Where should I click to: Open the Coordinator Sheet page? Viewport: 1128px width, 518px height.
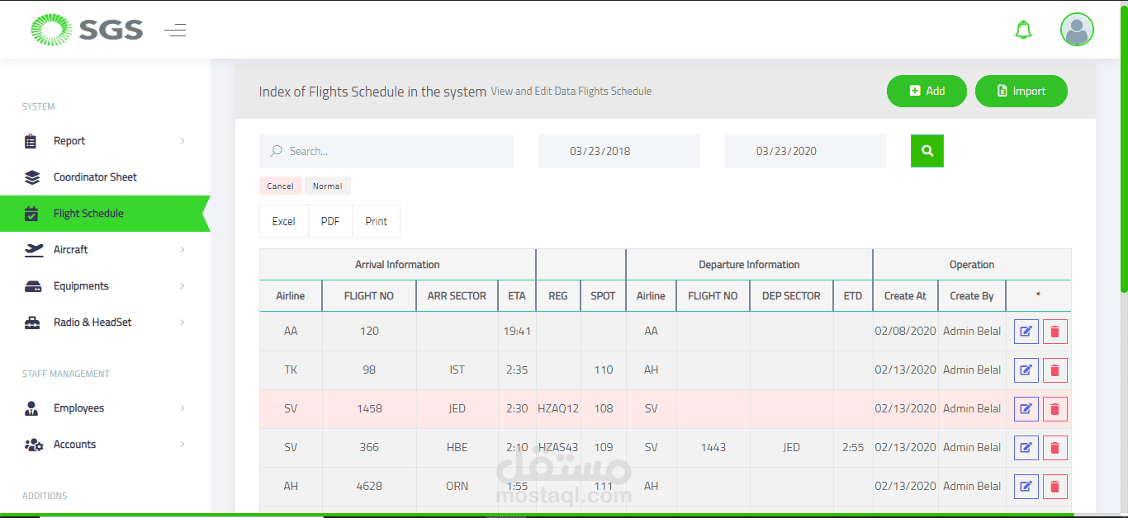coord(95,177)
